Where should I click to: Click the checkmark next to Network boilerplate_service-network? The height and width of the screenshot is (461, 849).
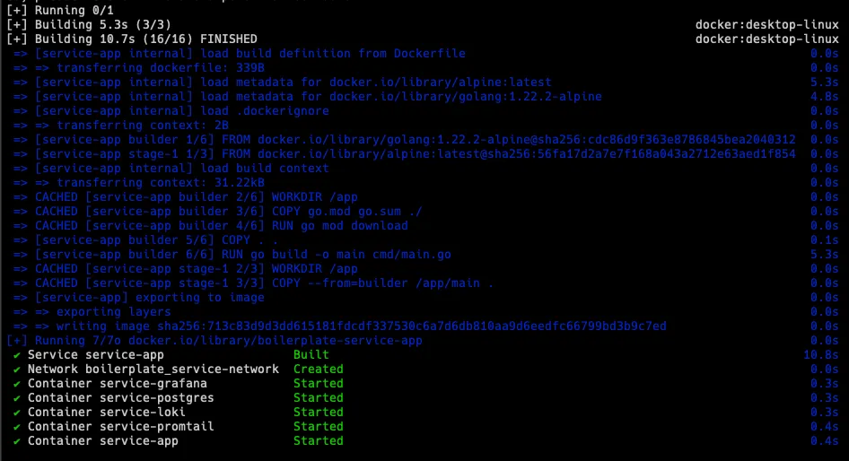(x=17, y=370)
